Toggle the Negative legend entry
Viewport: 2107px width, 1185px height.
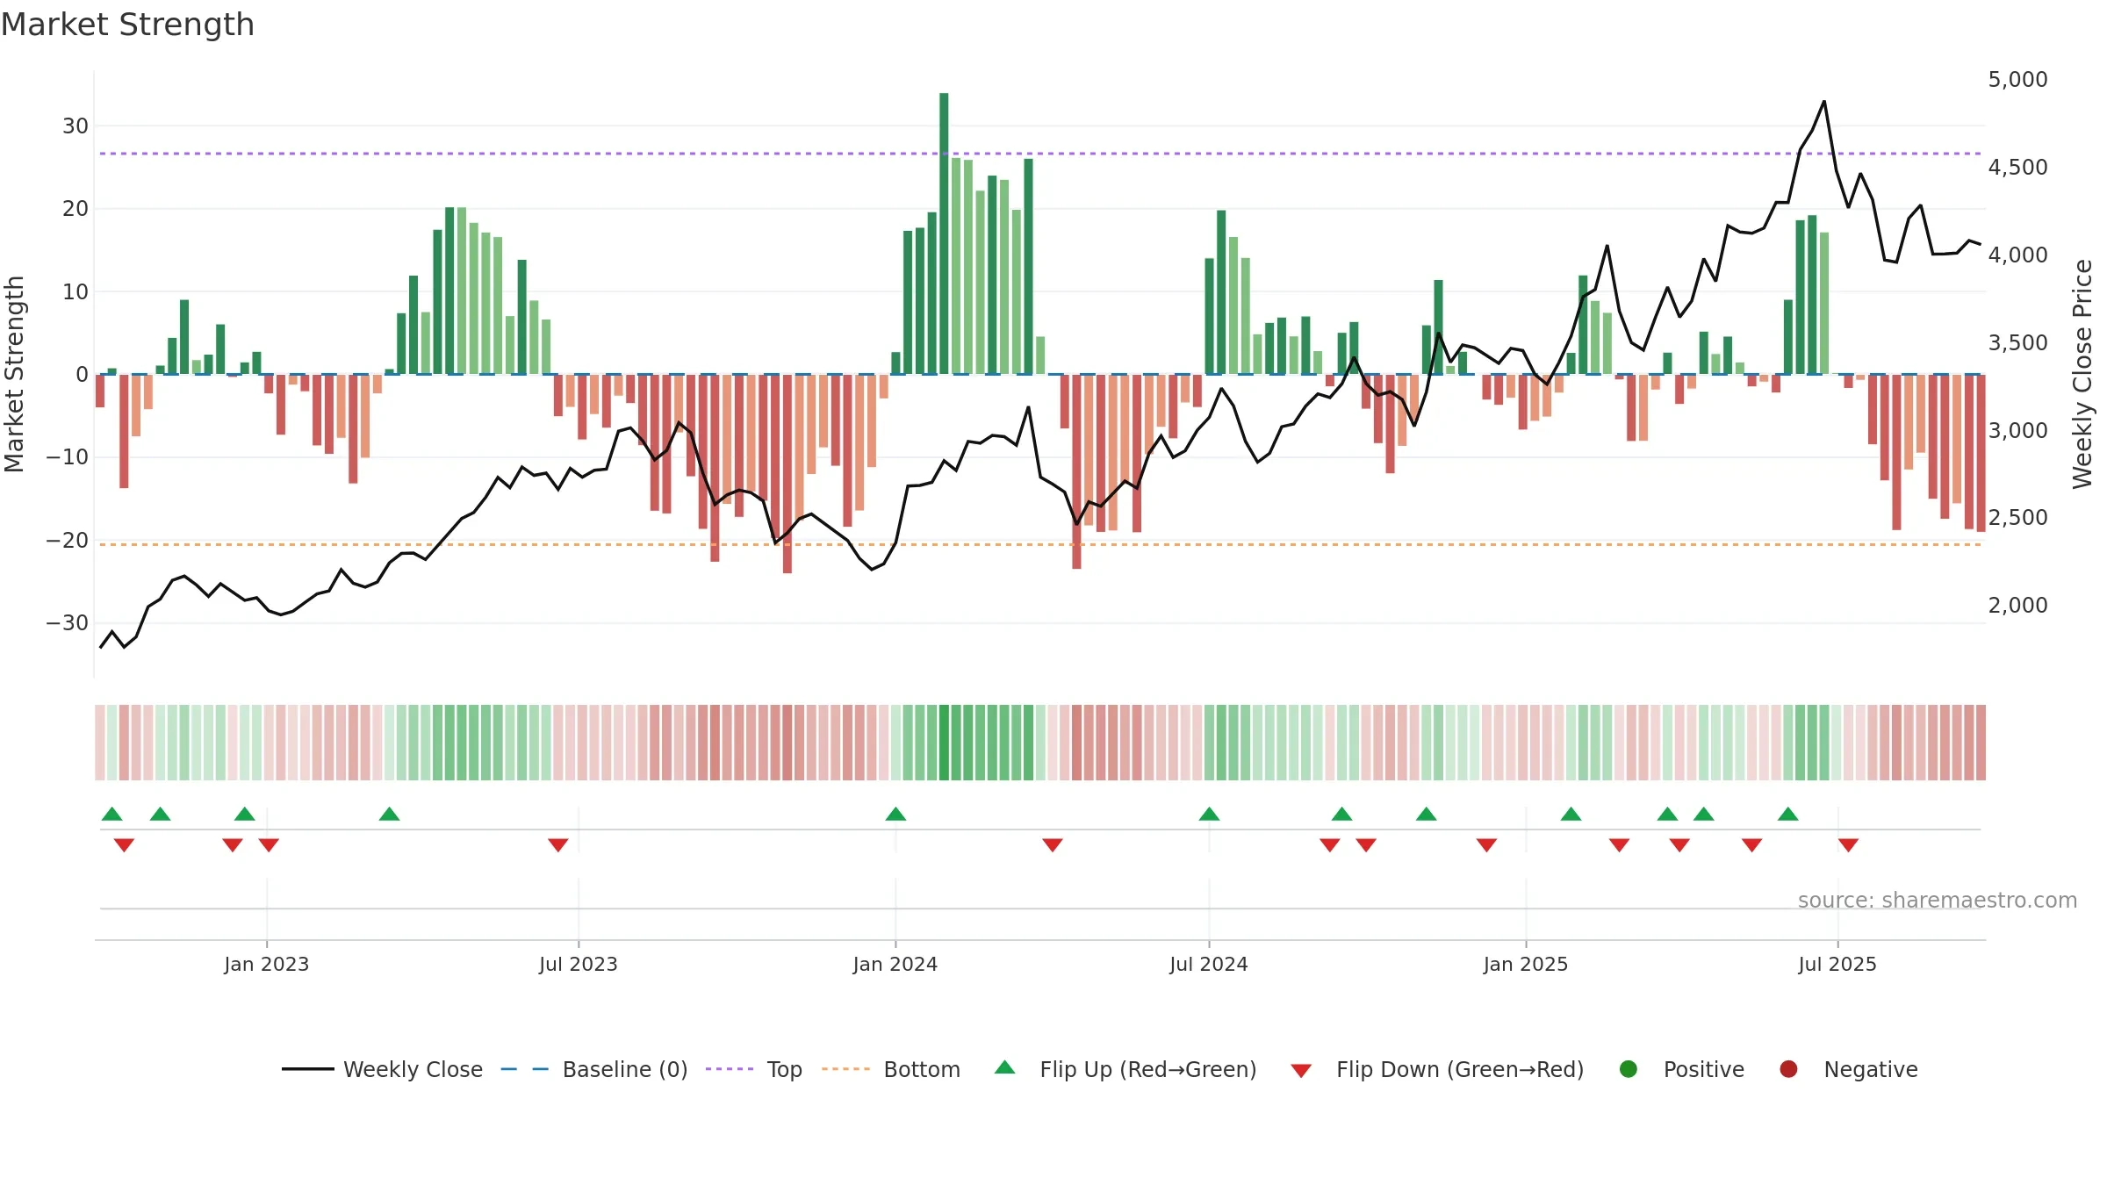click(x=1848, y=1069)
